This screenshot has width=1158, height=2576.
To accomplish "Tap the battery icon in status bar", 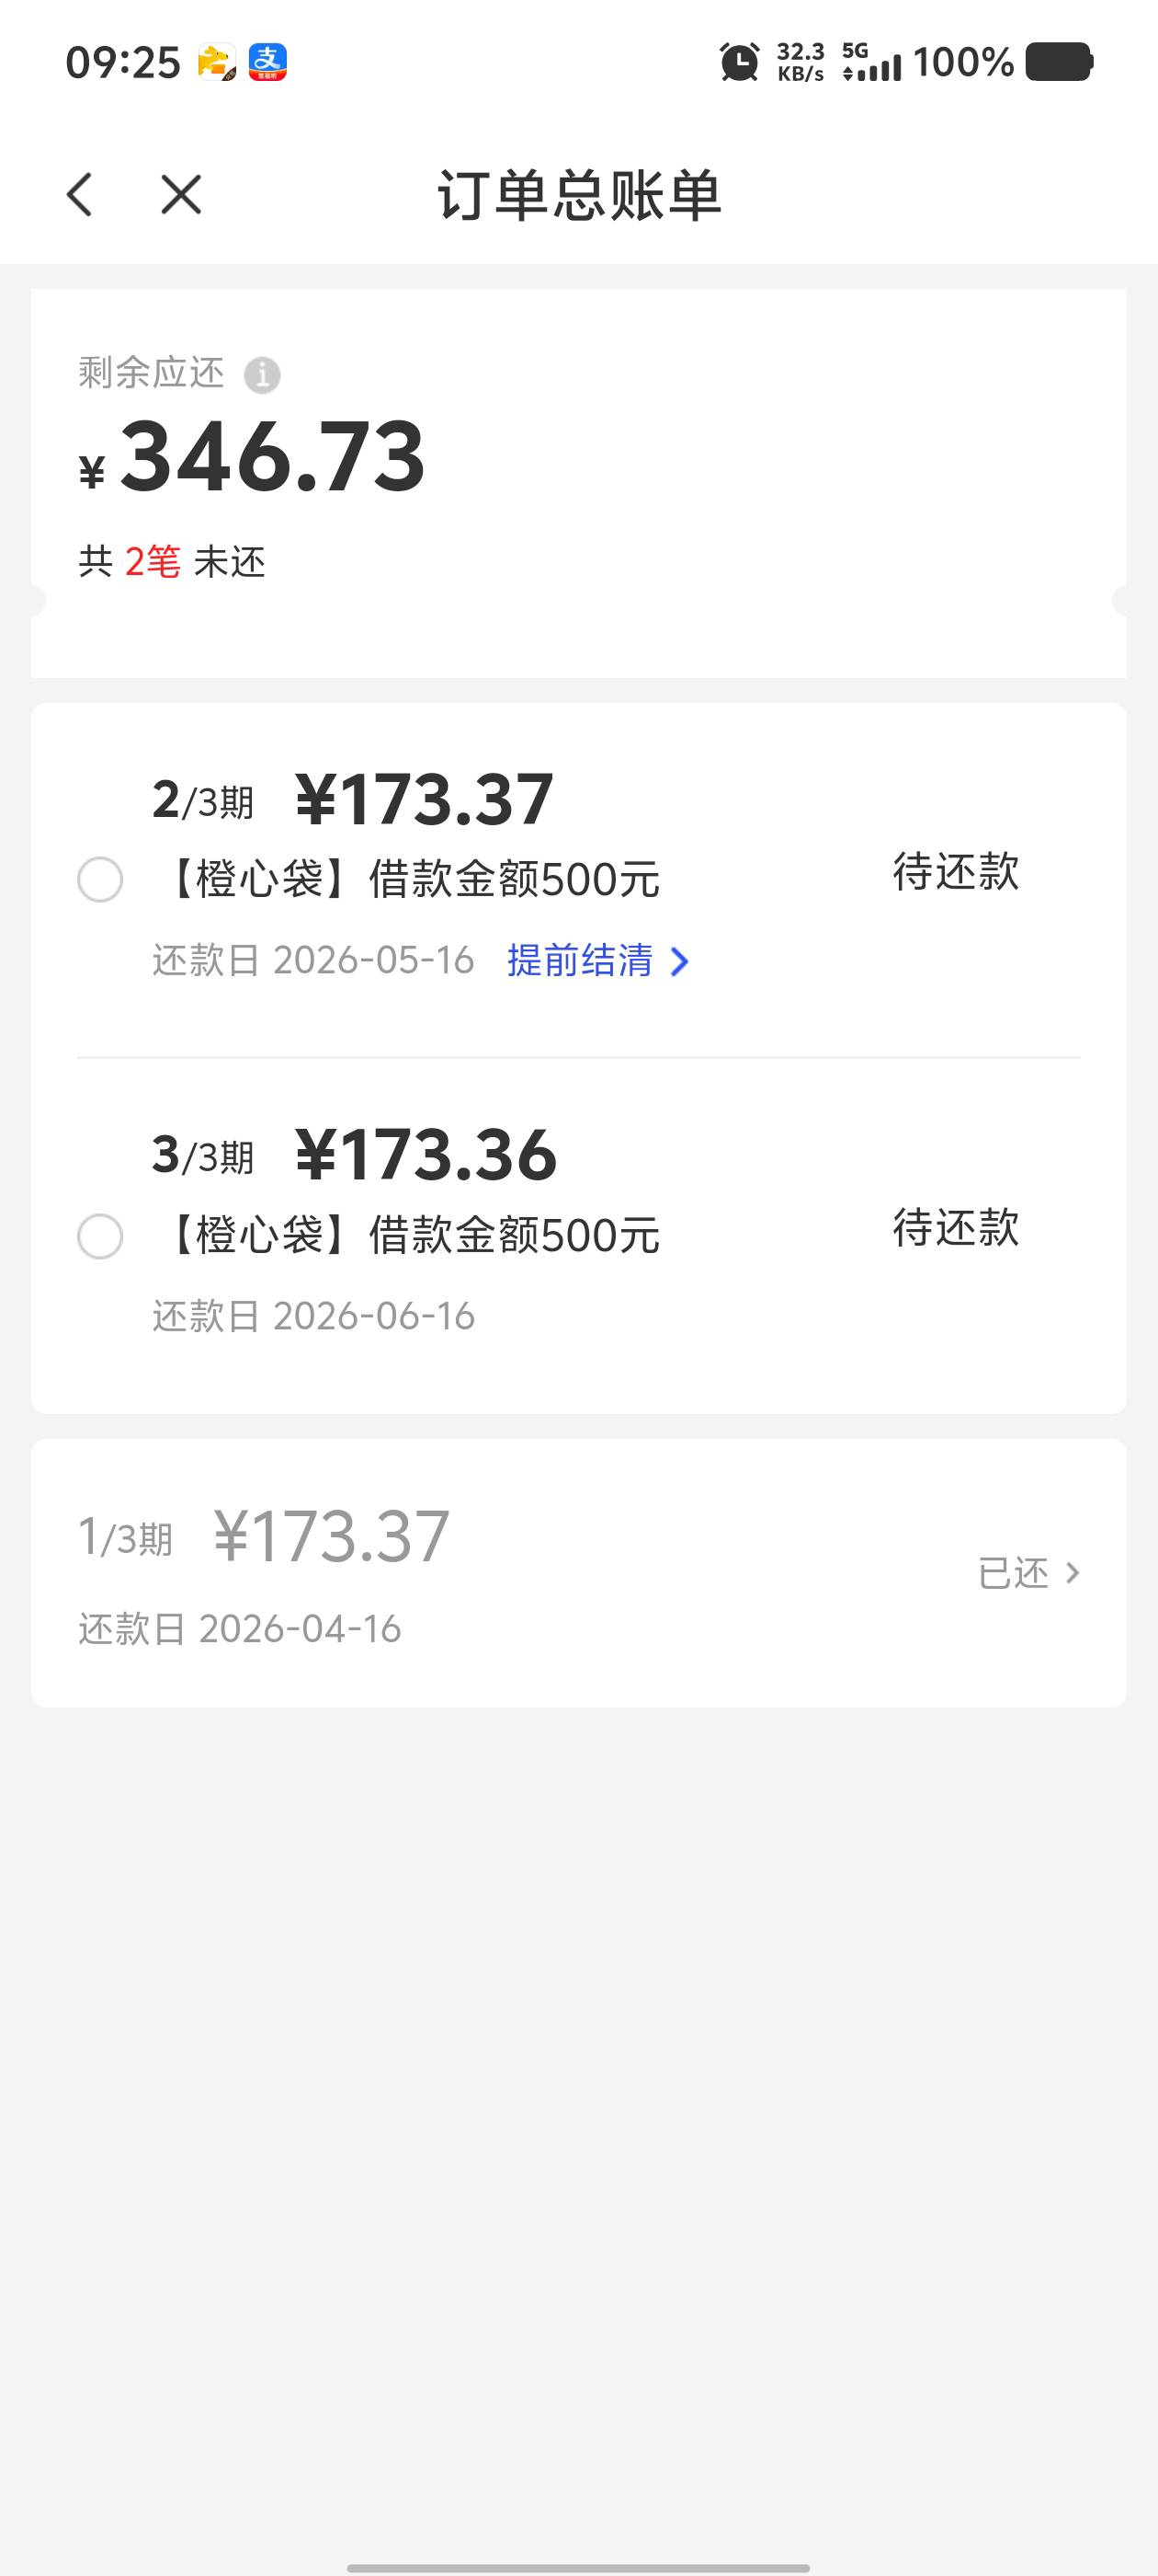I will point(1059,62).
